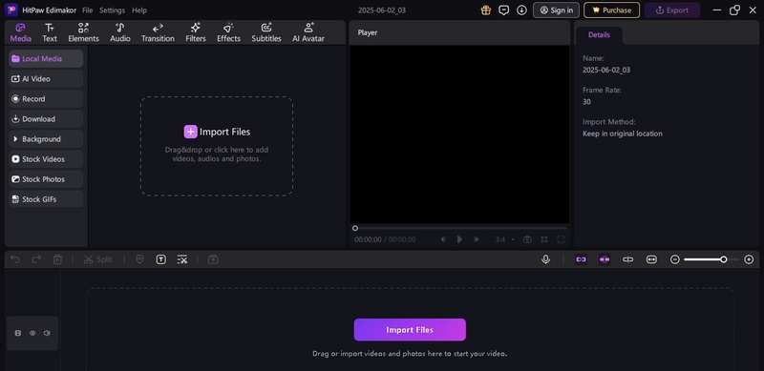Open the Transition tab
The width and height of the screenshot is (764, 371).
(x=158, y=32)
